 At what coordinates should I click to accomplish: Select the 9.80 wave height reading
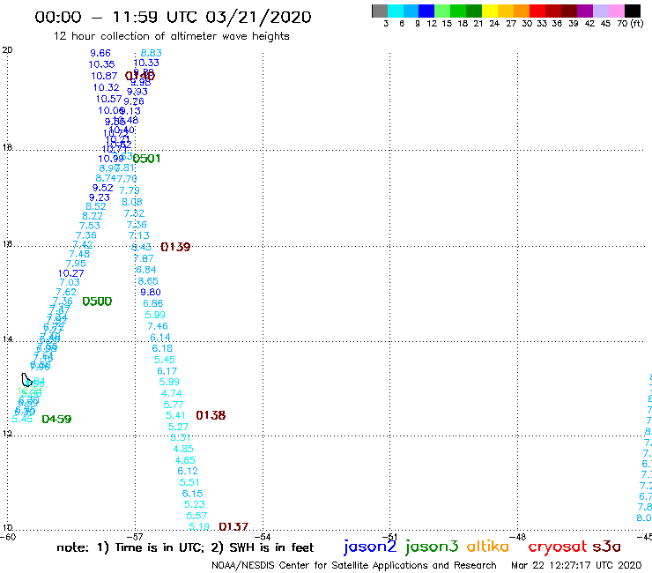(x=151, y=292)
